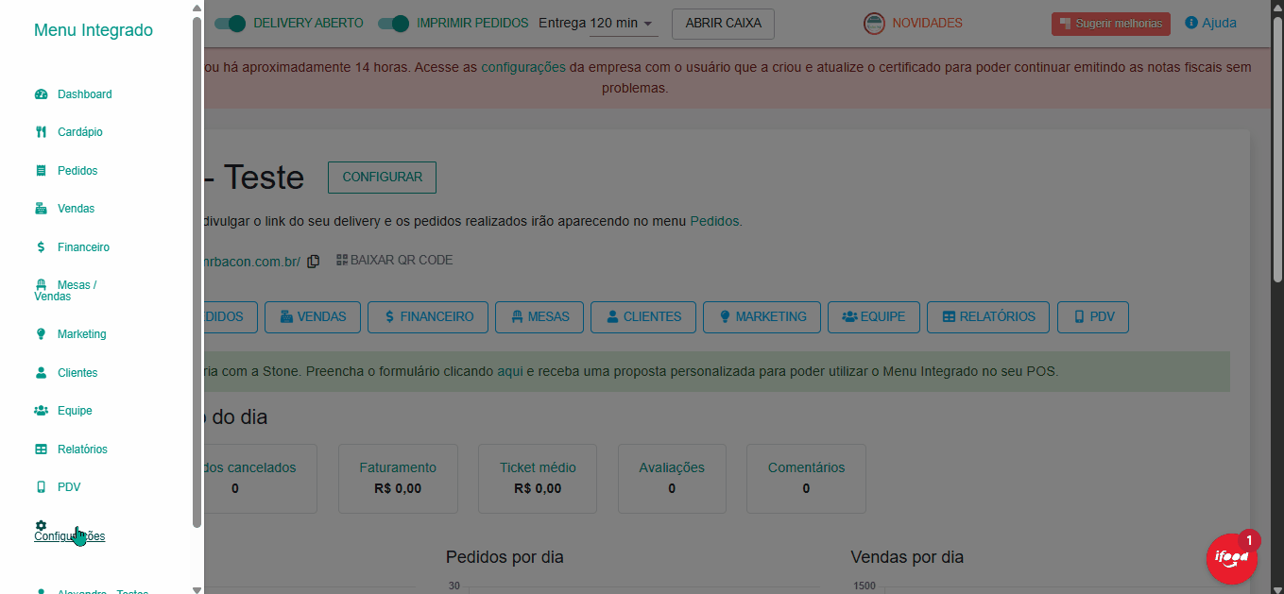Image resolution: width=1284 pixels, height=594 pixels.
Task: Click the sidebar scrollbar down arrow
Action: (196, 587)
